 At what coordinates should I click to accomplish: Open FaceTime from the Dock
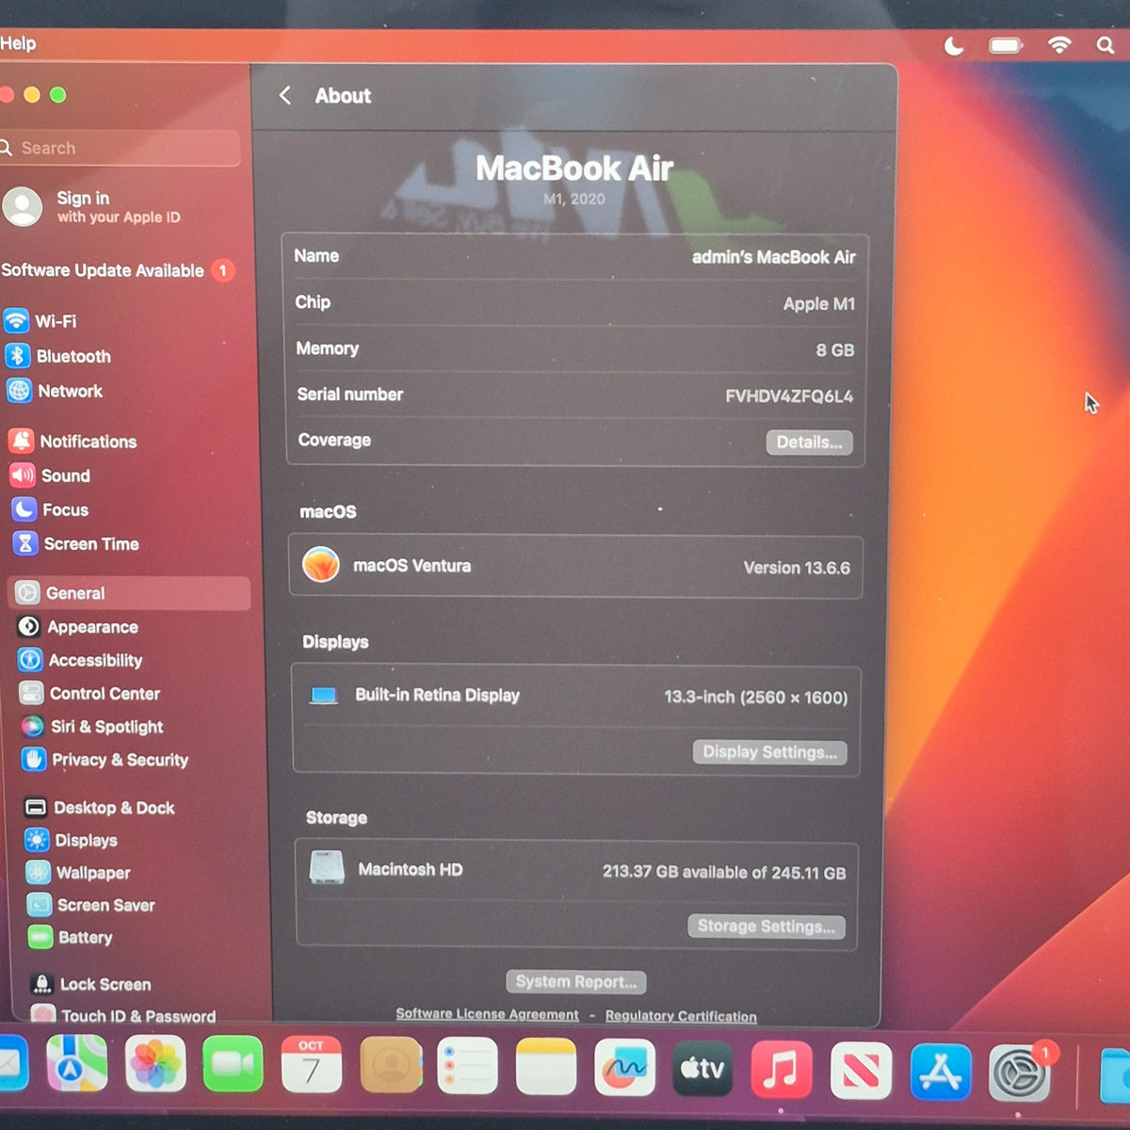(x=233, y=1063)
